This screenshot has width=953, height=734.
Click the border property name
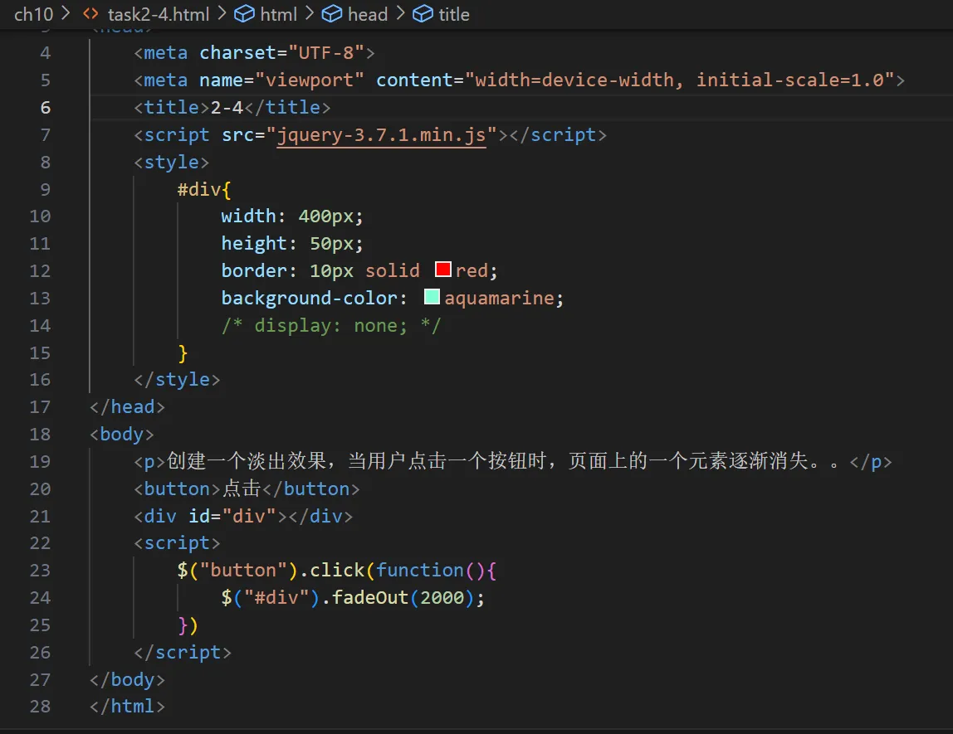(254, 270)
